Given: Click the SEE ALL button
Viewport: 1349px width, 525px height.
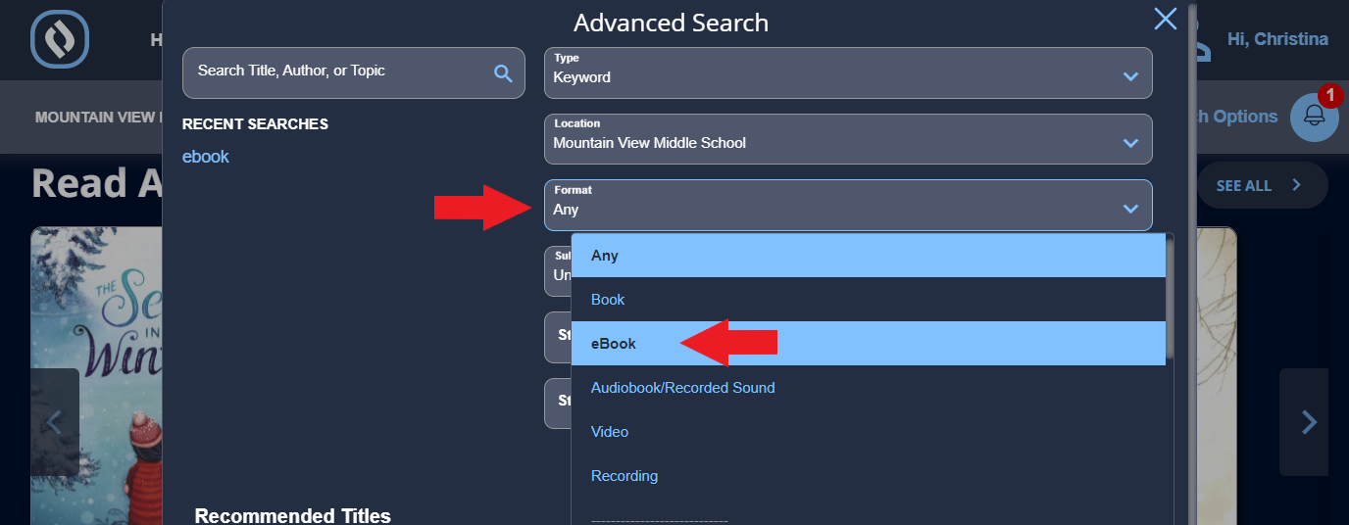Looking at the screenshot, I should pos(1262,185).
